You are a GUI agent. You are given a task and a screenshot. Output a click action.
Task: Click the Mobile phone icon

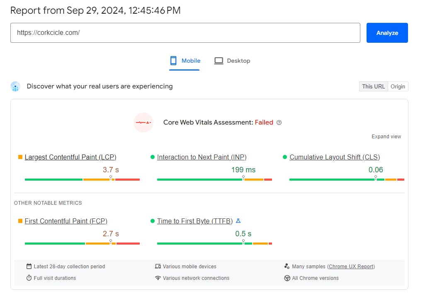[173, 61]
